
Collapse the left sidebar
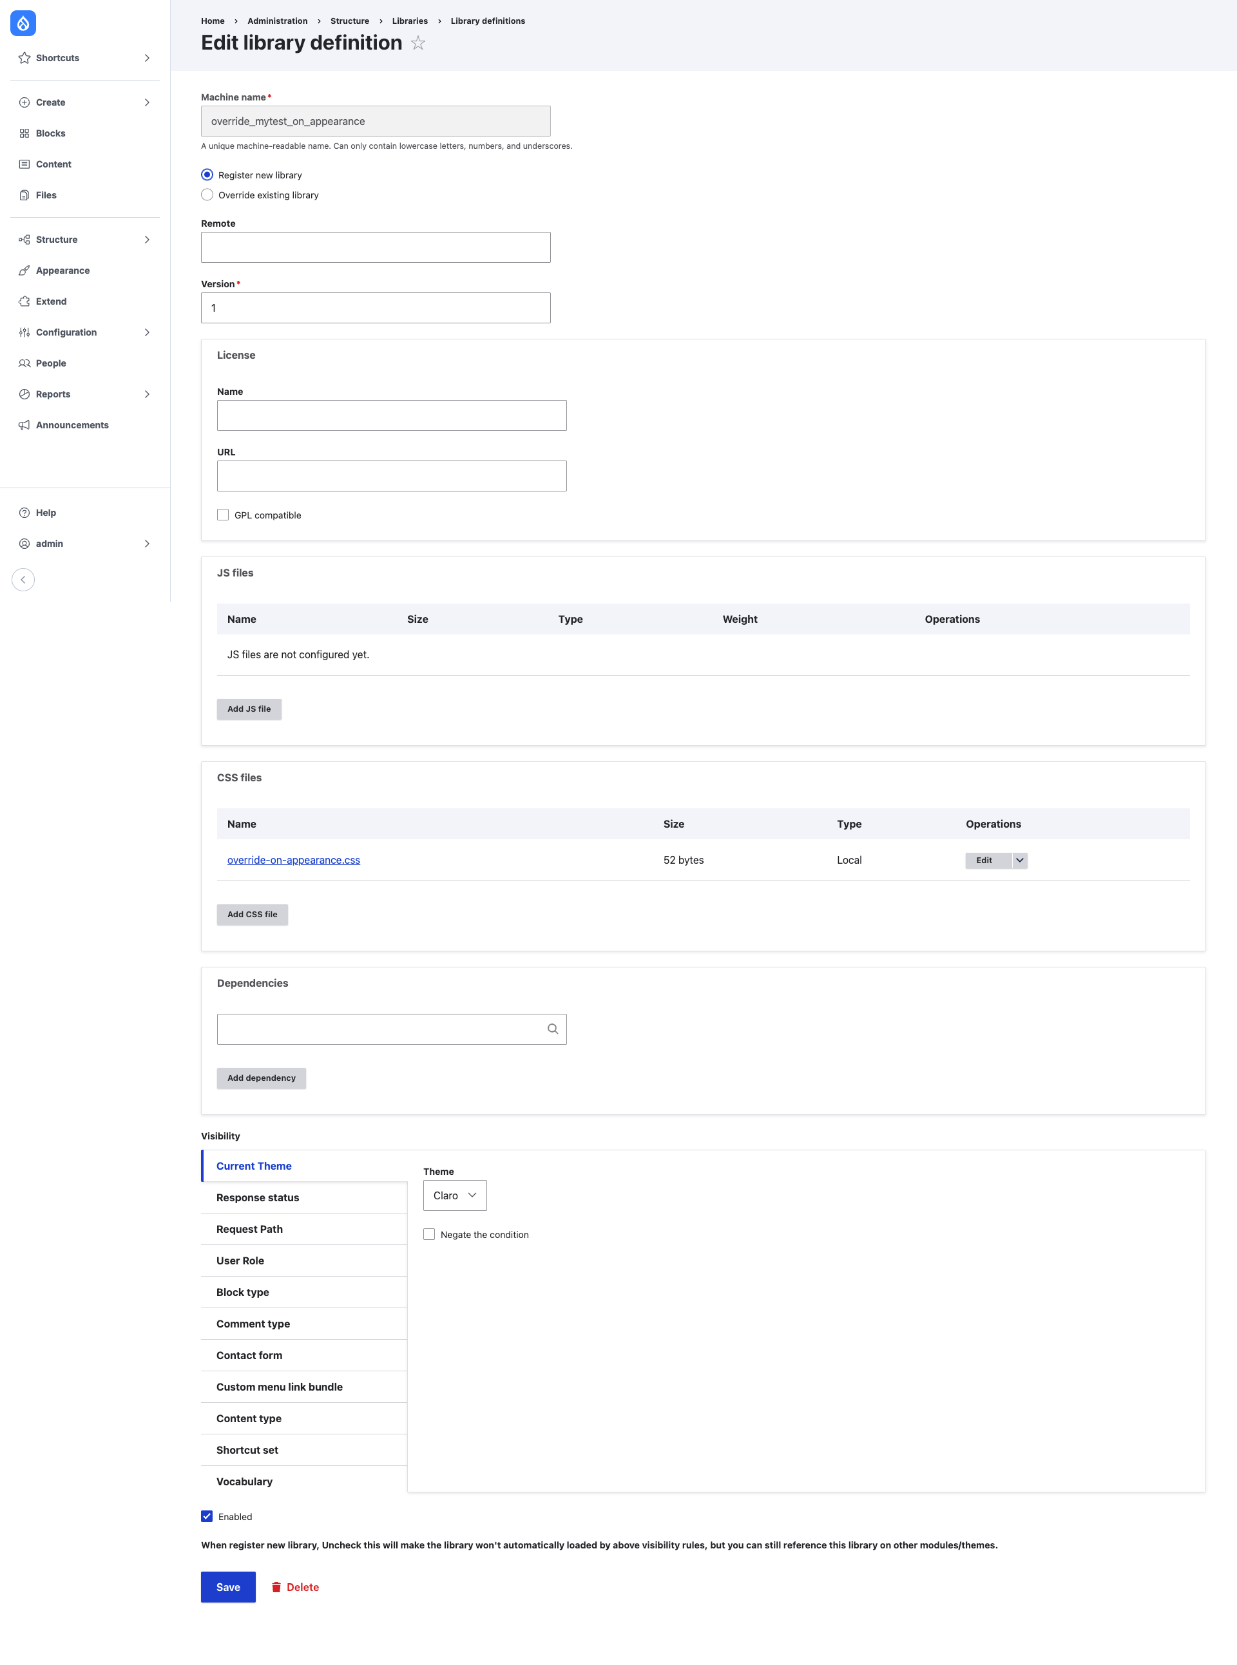click(x=23, y=580)
